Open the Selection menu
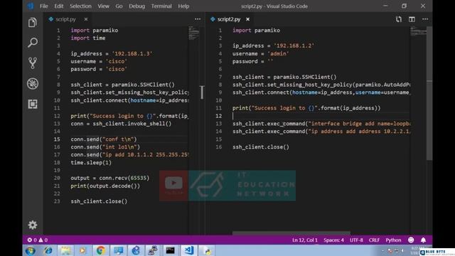This screenshot has width=455, height=256. 80,6
